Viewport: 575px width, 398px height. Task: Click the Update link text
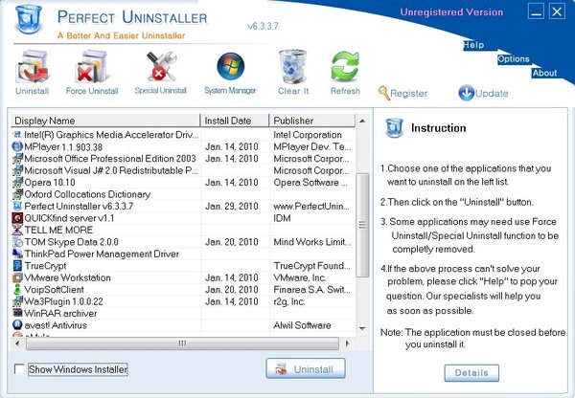pyautogui.click(x=492, y=94)
